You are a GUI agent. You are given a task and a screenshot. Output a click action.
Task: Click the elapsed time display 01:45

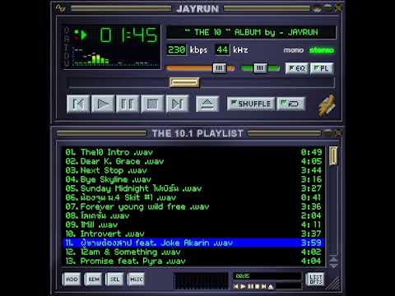click(129, 35)
